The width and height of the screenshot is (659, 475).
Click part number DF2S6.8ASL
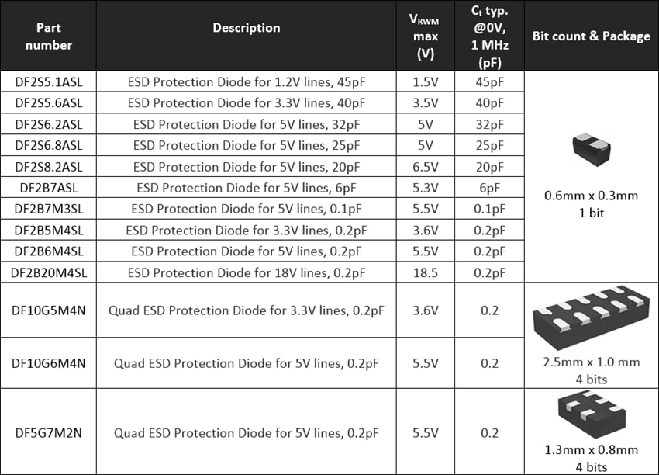pyautogui.click(x=49, y=145)
